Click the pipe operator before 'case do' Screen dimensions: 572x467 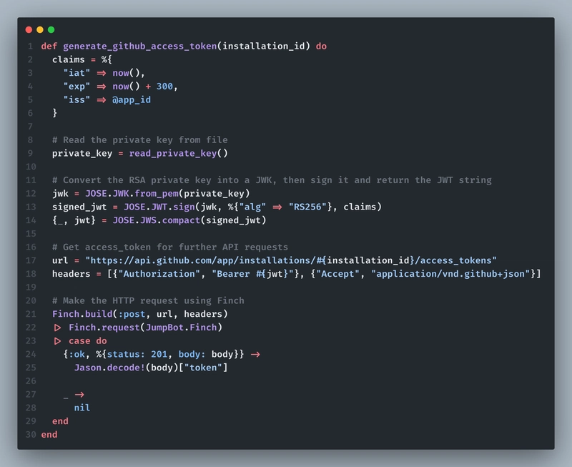(57, 341)
